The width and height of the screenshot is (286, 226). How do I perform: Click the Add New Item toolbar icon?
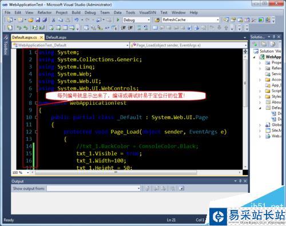coord(20,20)
